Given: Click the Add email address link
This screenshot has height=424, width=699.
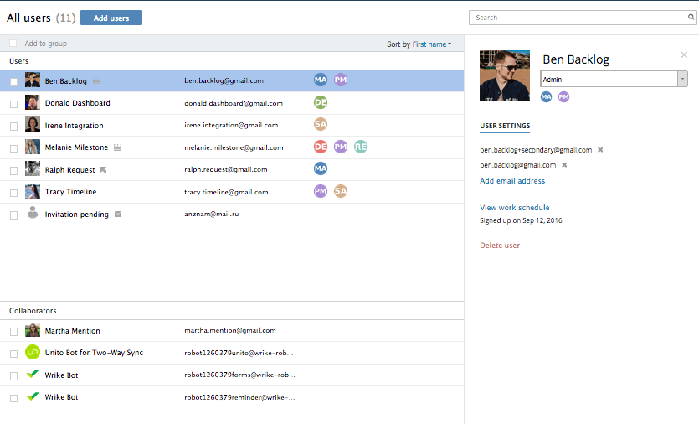Looking at the screenshot, I should point(512,181).
